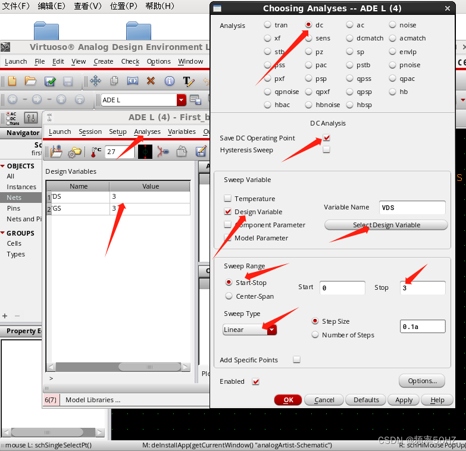Screen dimensions: 466x451
Task: Select the tran analysis radio button
Action: click(x=268, y=24)
